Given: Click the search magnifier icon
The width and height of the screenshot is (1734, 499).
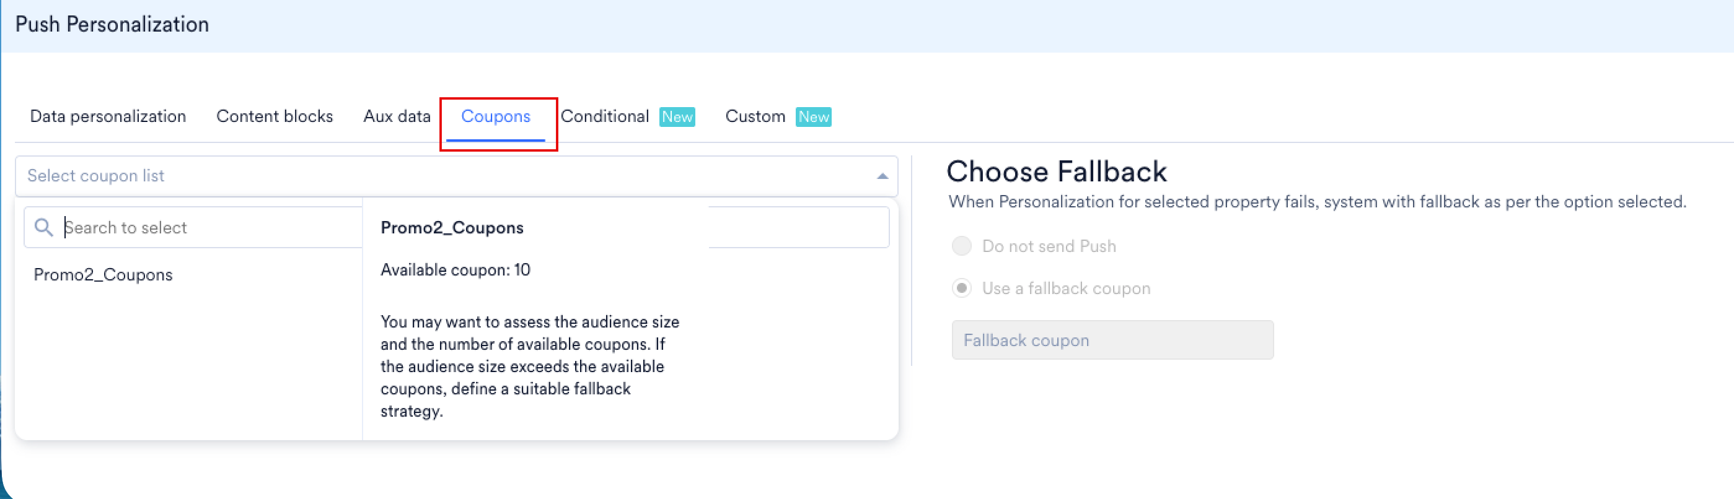Looking at the screenshot, I should [44, 227].
